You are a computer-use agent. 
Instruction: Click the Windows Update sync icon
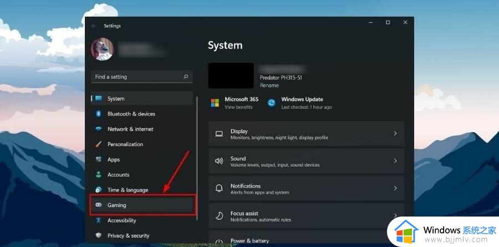pyautogui.click(x=272, y=103)
